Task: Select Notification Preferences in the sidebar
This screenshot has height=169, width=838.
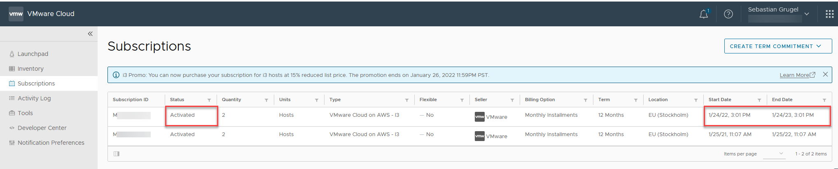Action: coord(51,143)
